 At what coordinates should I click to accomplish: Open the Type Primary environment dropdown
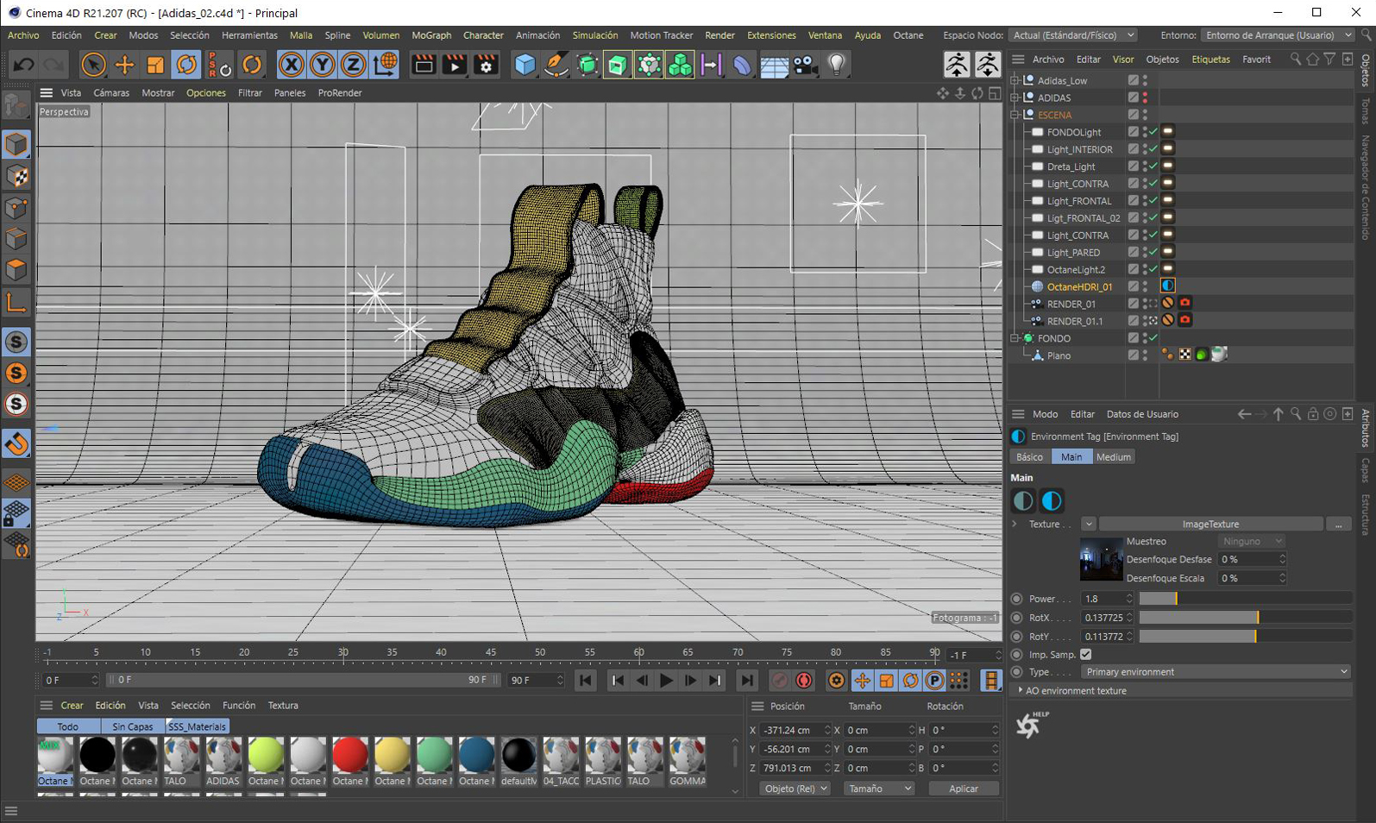[1216, 672]
